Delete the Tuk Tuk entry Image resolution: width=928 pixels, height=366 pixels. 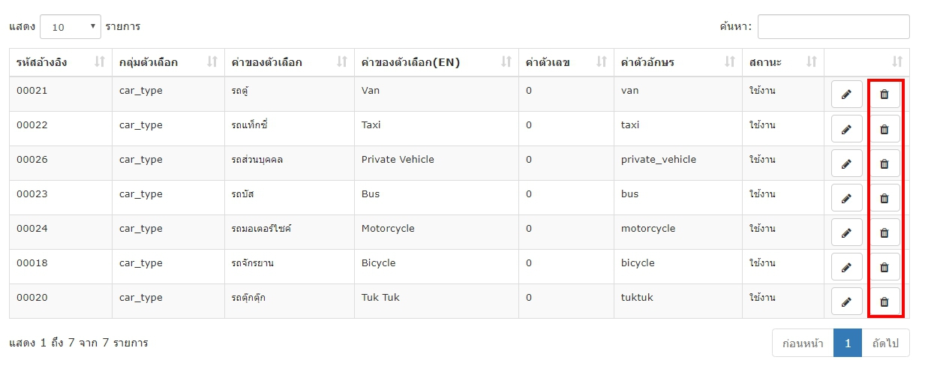pyautogui.click(x=884, y=301)
